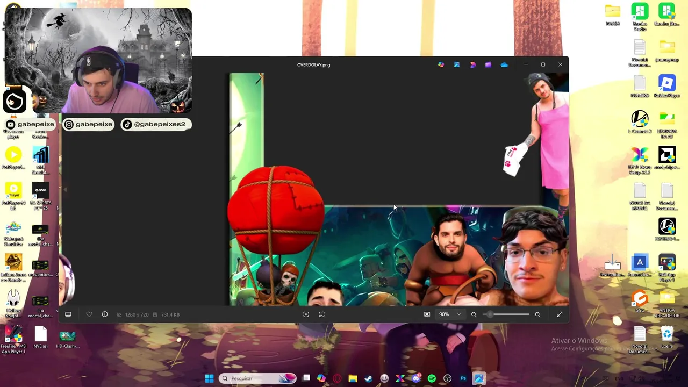This screenshot has width=688, height=387.
Task: Click the 1280 x 720 dimensions text
Action: 137,314
